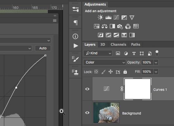Open the Fill slider dropdown arrow

pos(156,72)
